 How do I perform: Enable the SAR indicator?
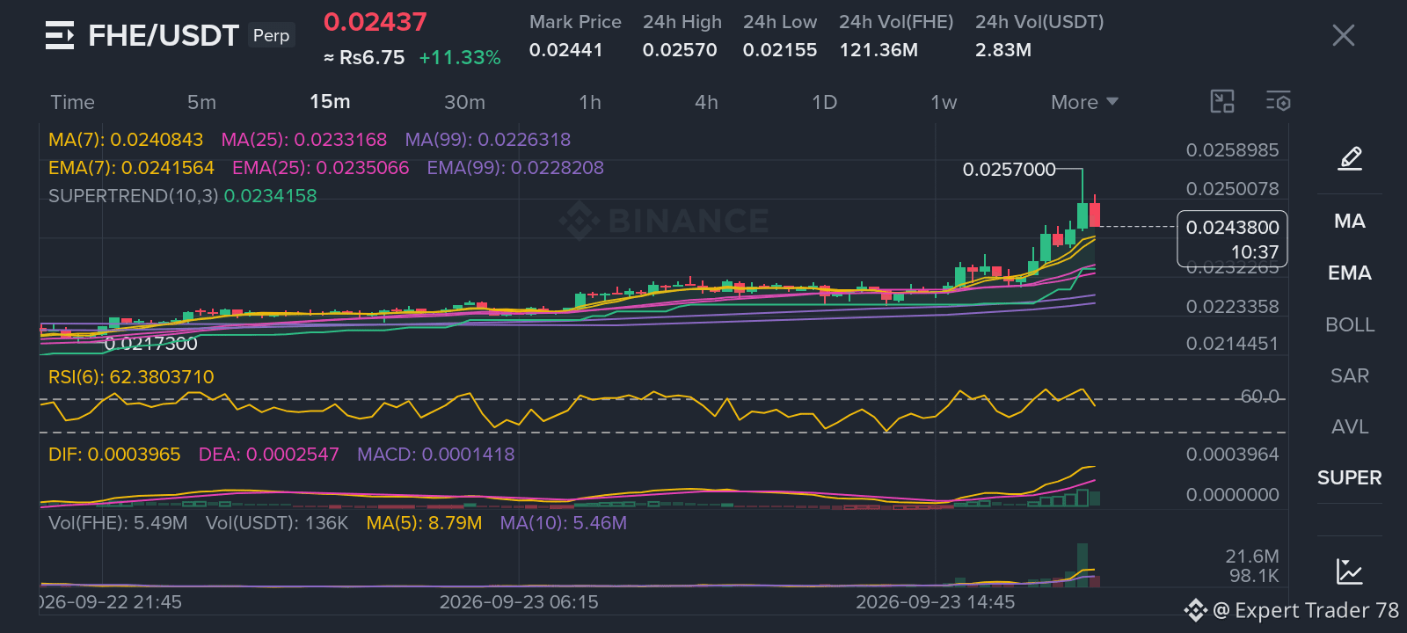pyautogui.click(x=1350, y=375)
